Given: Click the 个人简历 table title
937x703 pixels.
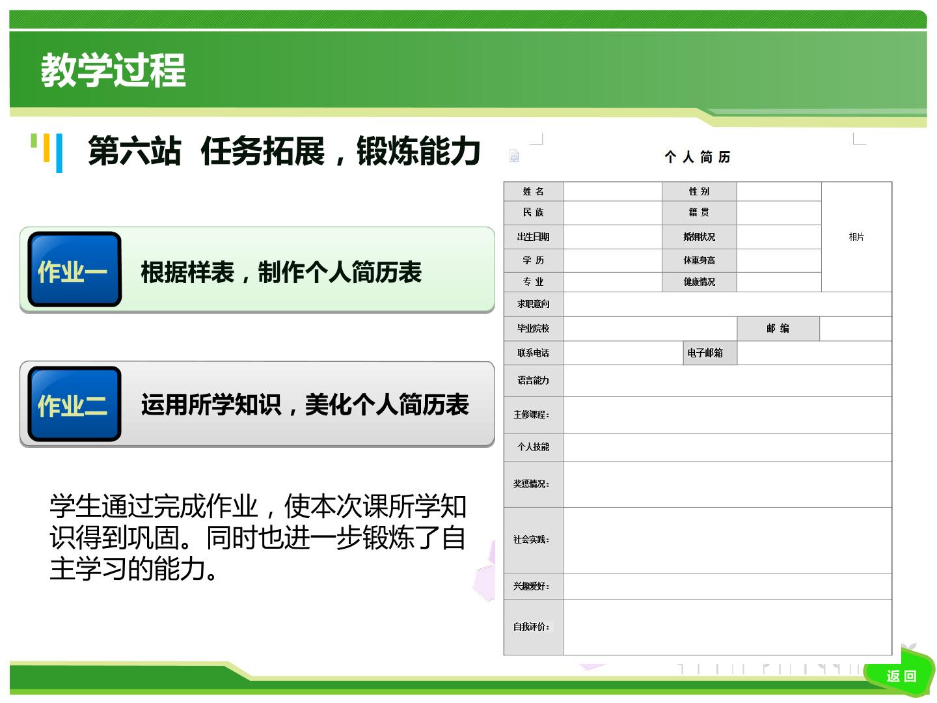Looking at the screenshot, I should pos(698,157).
